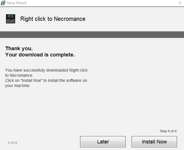The width and height of the screenshot is (184, 150).
Task: Click the Install Now button
Action: (x=154, y=142)
